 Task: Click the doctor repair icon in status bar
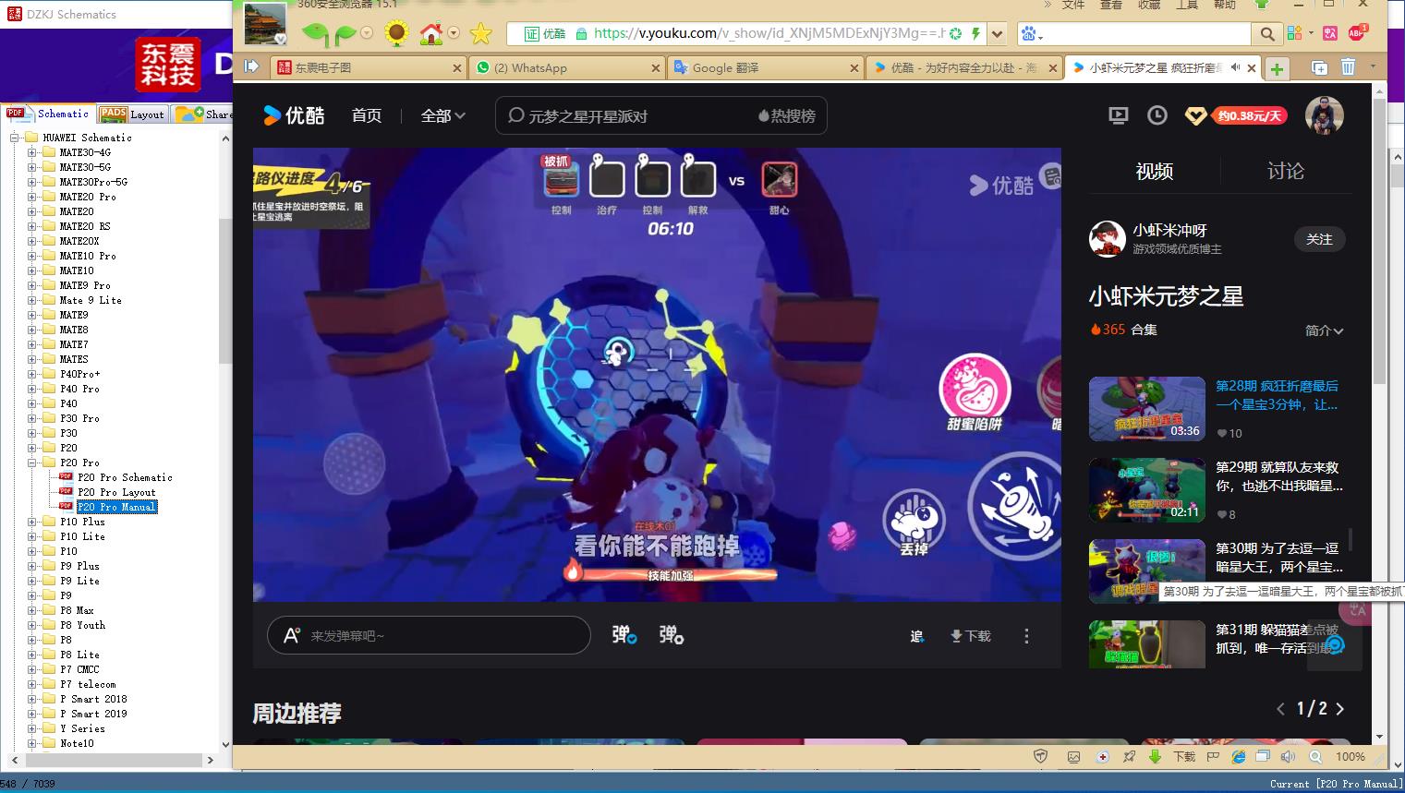(1102, 756)
